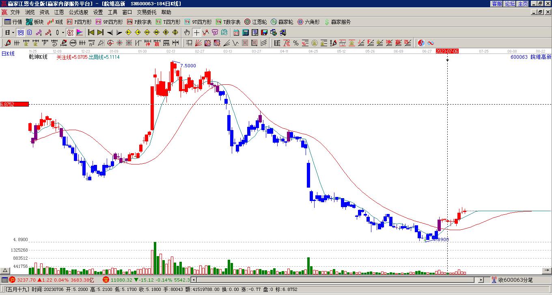Activate the crosshair cursor tool
Viewport: 552px width, 295px height.
[196, 32]
